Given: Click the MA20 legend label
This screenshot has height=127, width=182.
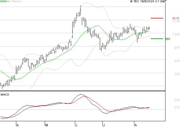Looking at the screenshot, I should pyautogui.click(x=3, y=1).
